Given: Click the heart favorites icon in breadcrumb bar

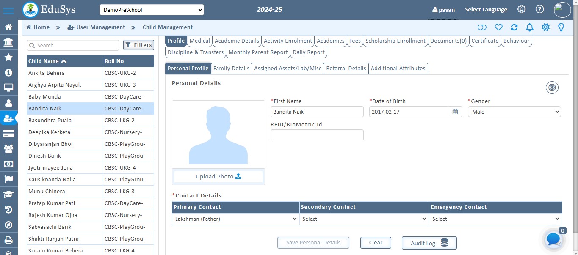Looking at the screenshot, I should [498, 27].
